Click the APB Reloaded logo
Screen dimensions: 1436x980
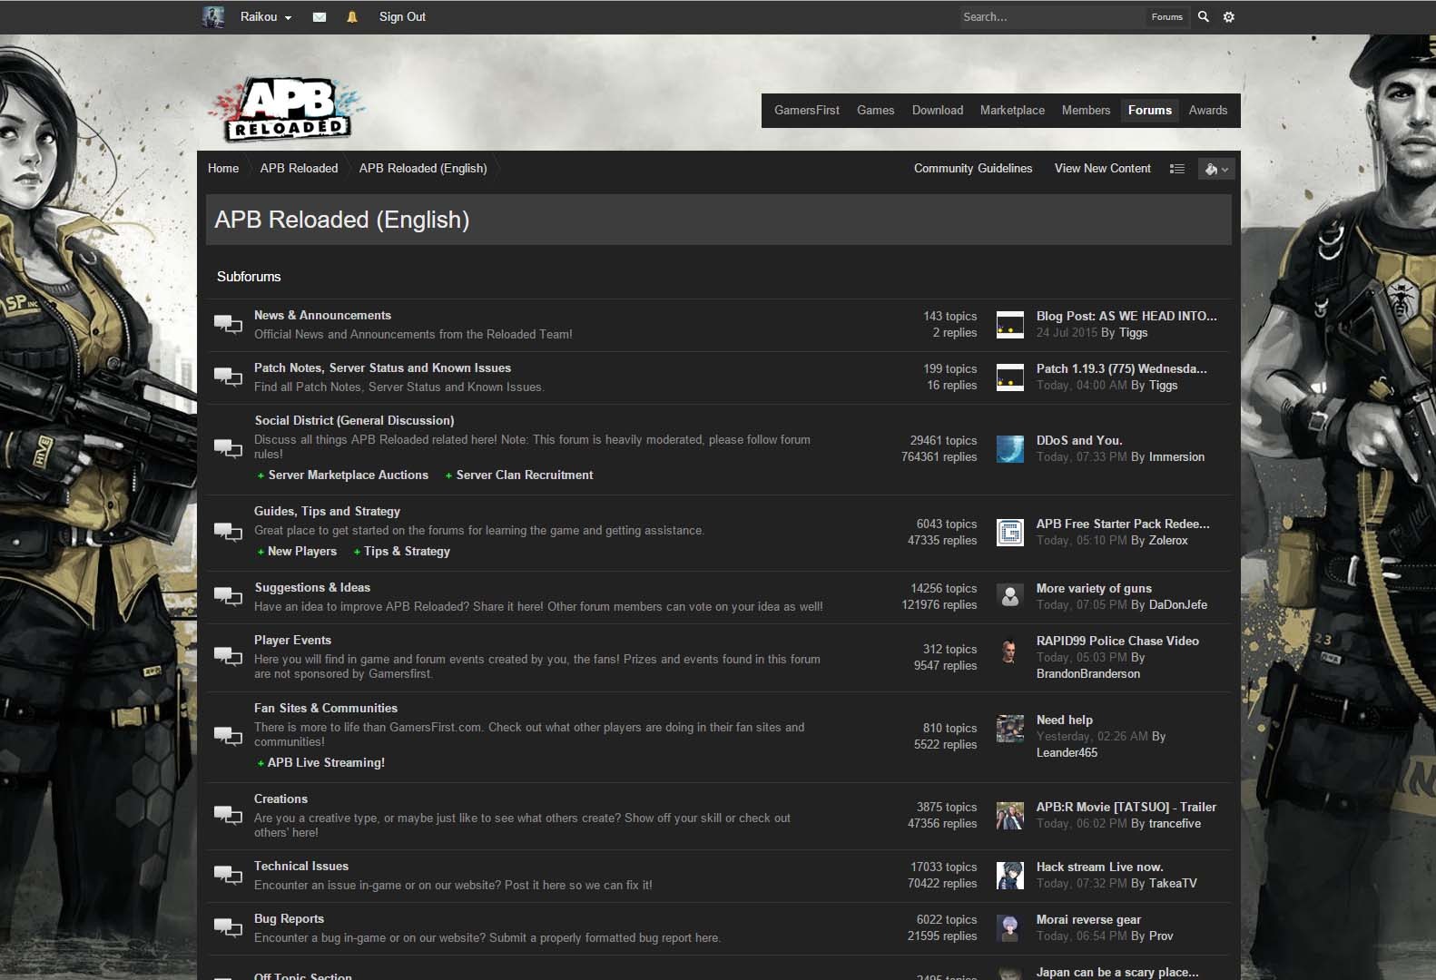[x=287, y=108]
